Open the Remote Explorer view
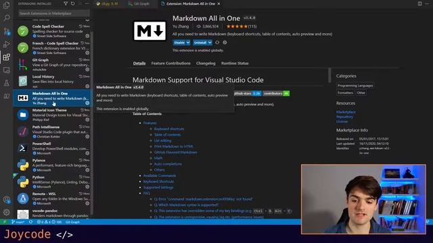The height and width of the screenshot is (243, 433). [6, 70]
